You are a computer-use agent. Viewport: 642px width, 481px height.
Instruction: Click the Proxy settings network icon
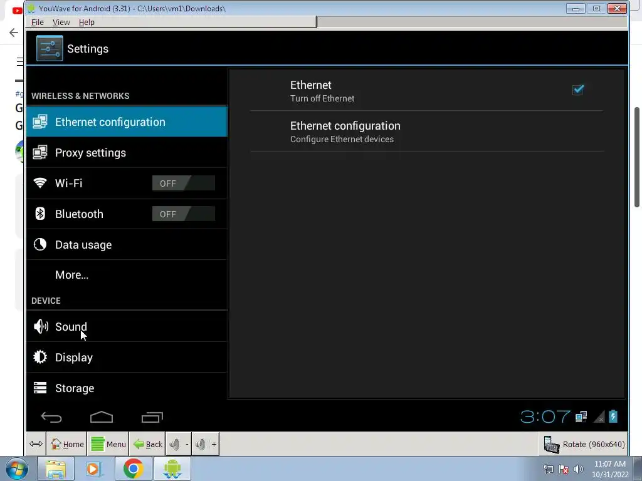[x=39, y=153]
